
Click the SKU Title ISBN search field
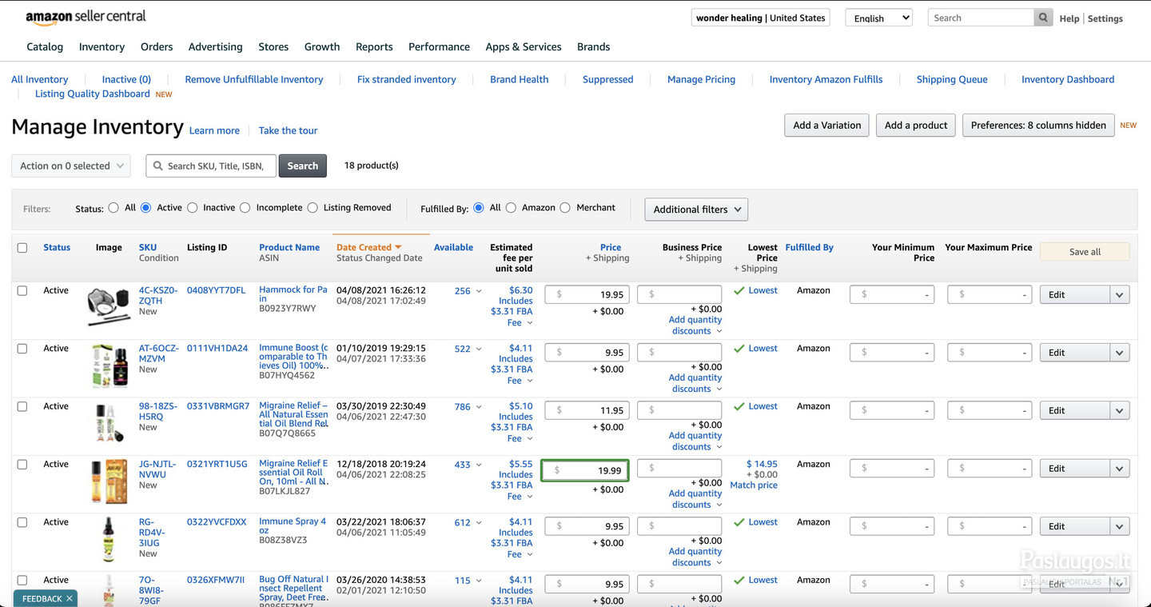coord(211,166)
